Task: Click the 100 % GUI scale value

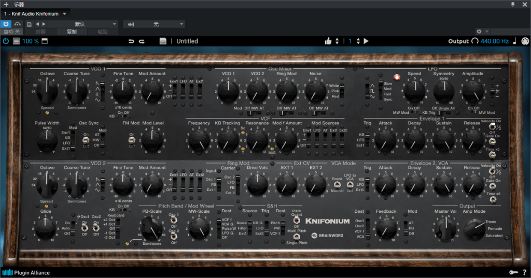Action: [31, 41]
